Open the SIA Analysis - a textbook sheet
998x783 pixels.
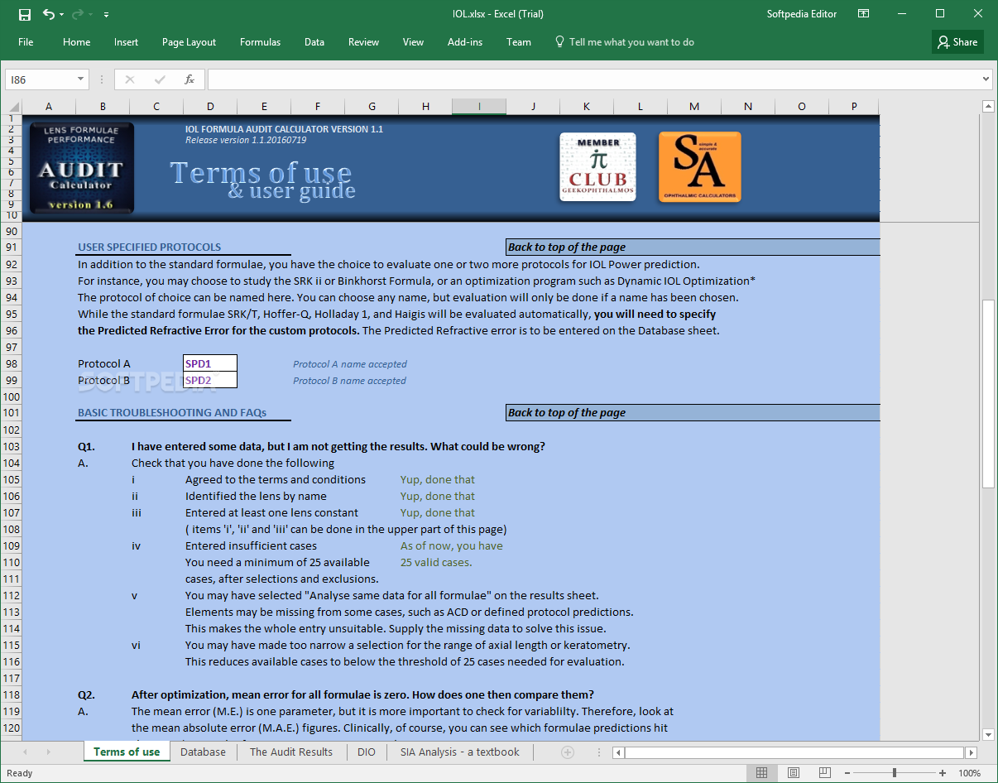[460, 752]
